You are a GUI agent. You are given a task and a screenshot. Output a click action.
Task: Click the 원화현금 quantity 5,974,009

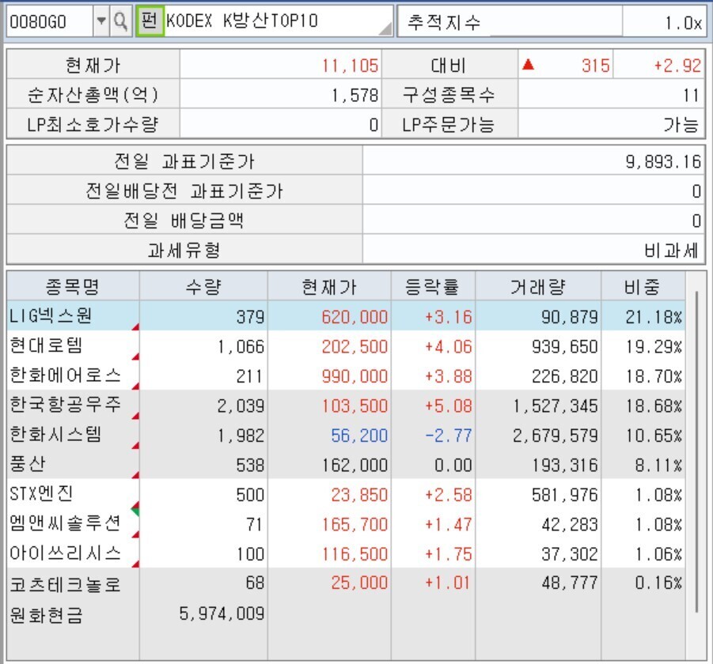pyautogui.click(x=222, y=613)
